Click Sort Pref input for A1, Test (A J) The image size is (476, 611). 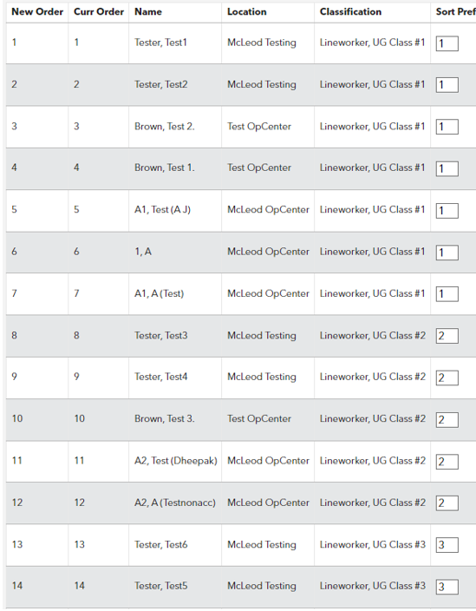tap(447, 211)
